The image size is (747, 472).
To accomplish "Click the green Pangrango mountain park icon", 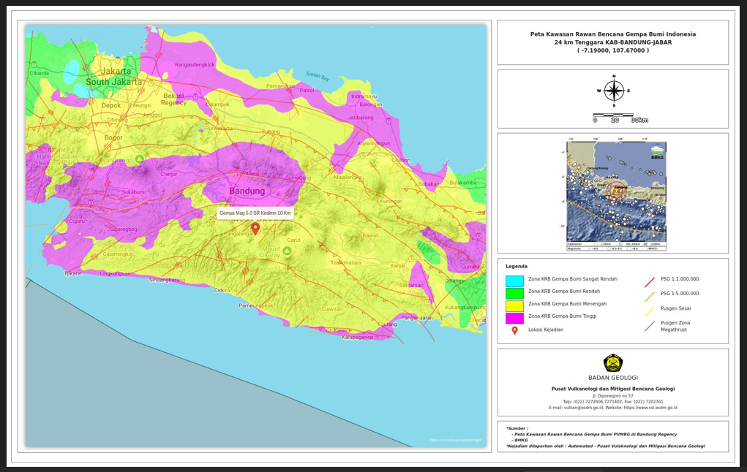I will [x=139, y=159].
